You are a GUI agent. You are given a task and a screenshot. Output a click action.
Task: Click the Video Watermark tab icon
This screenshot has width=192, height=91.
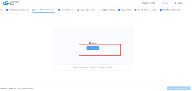click(x=59, y=10)
